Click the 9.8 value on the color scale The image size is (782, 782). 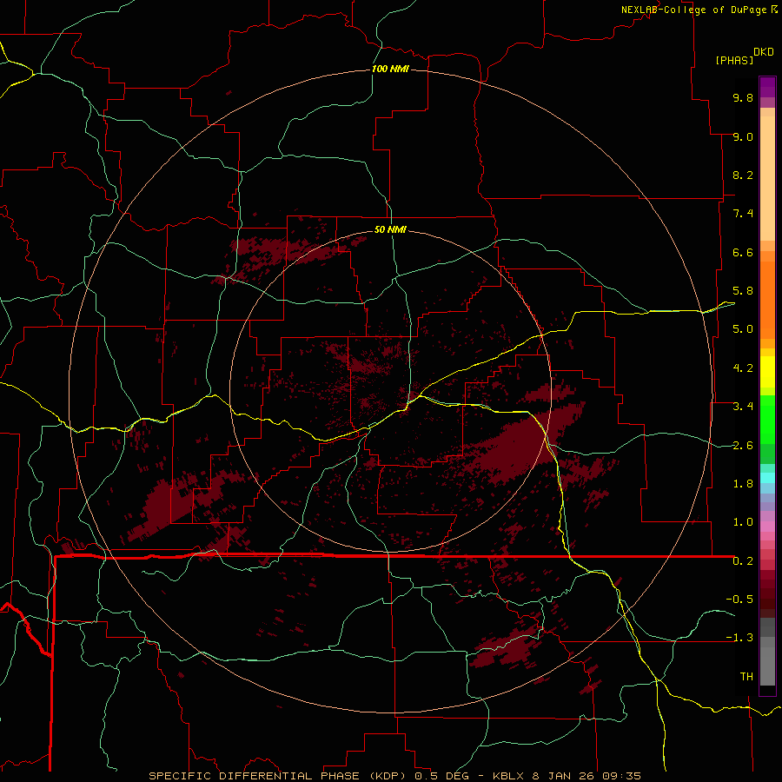[x=743, y=97]
